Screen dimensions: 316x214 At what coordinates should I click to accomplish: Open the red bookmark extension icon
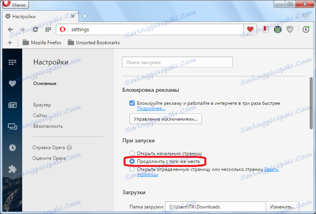pos(266,29)
